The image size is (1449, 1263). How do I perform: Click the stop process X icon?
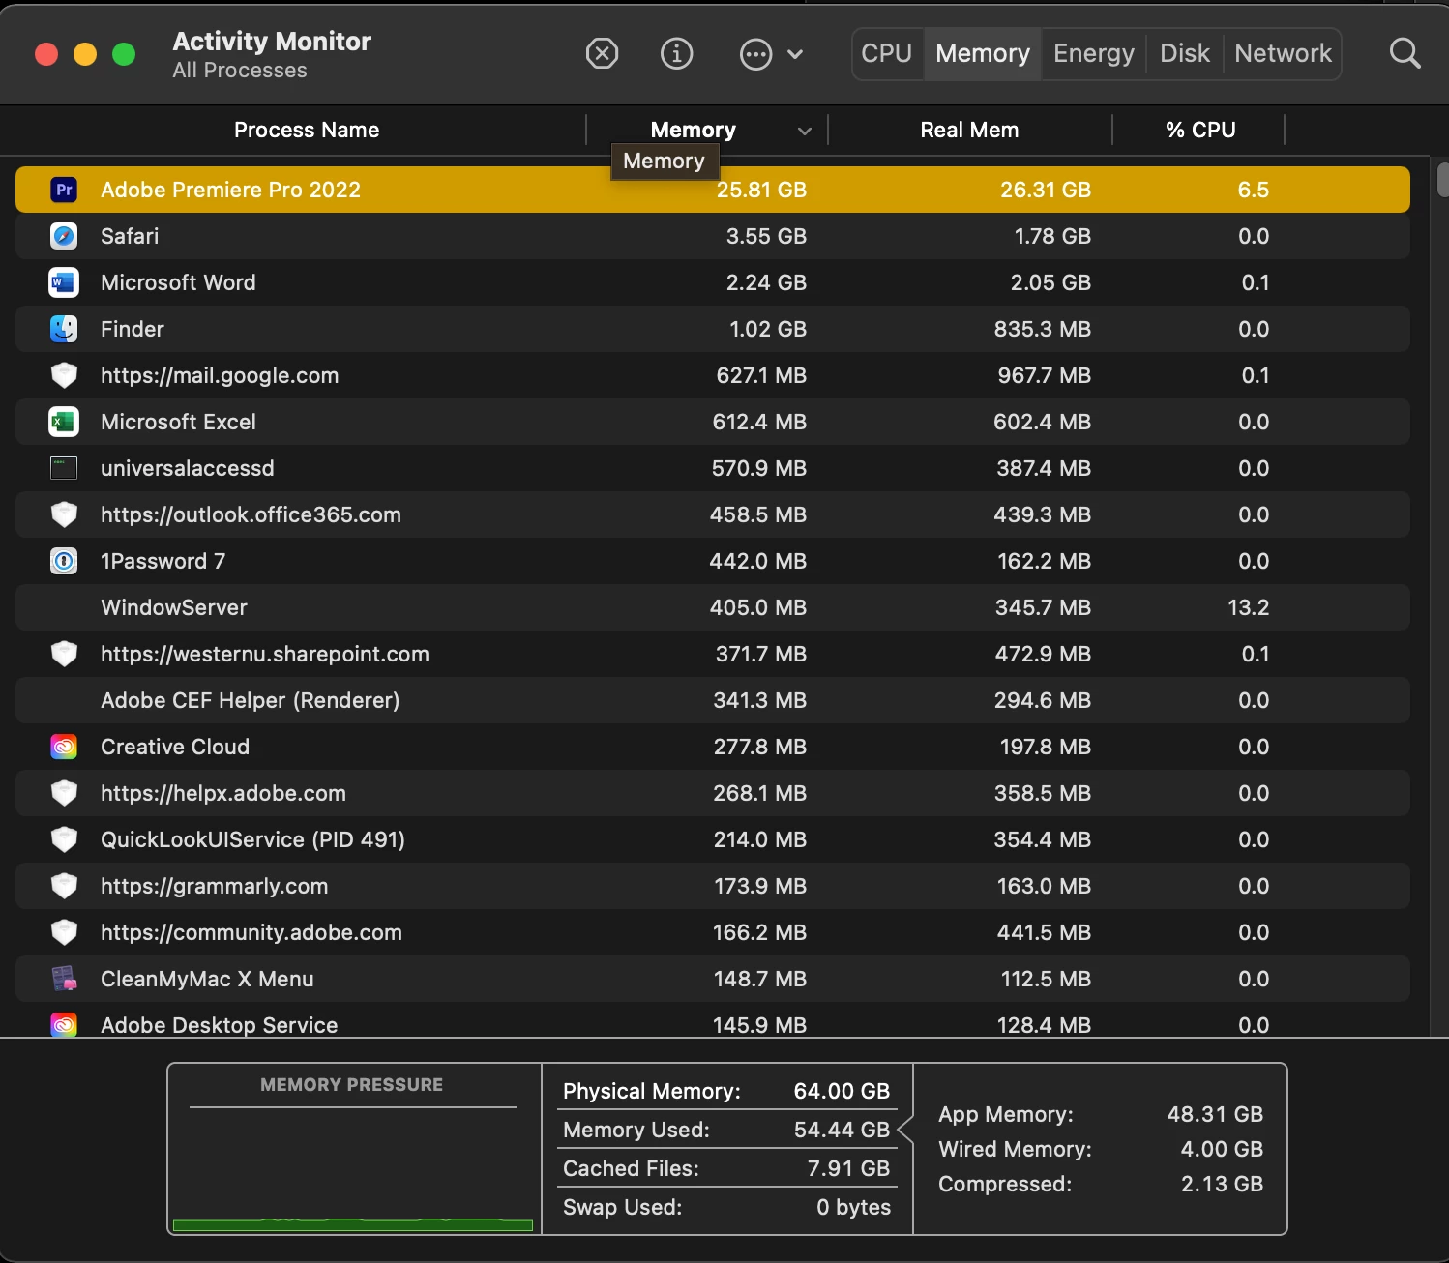602,53
